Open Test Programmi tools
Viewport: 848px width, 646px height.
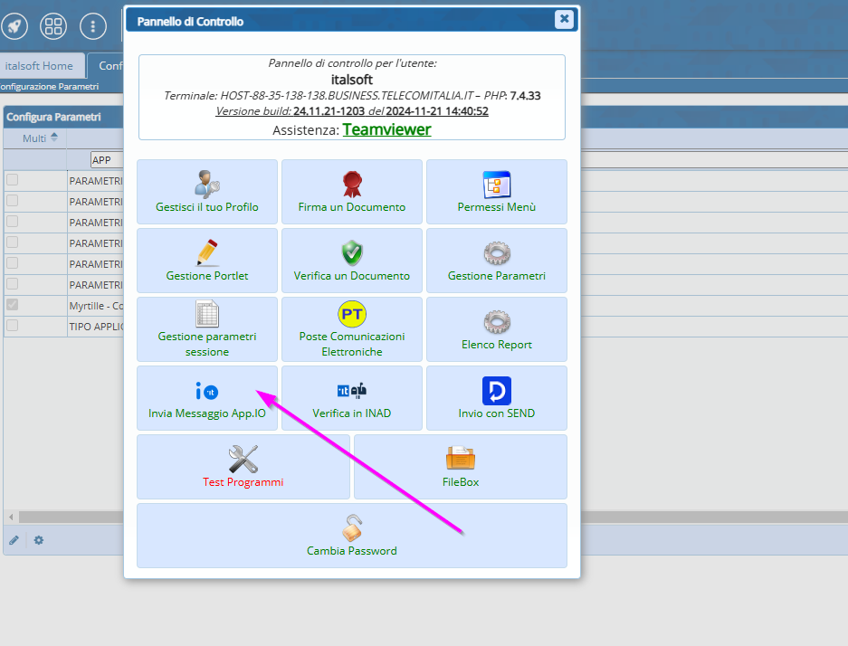coord(243,467)
